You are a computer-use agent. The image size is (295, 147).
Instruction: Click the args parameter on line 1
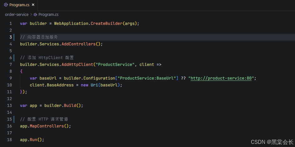coord(130,24)
